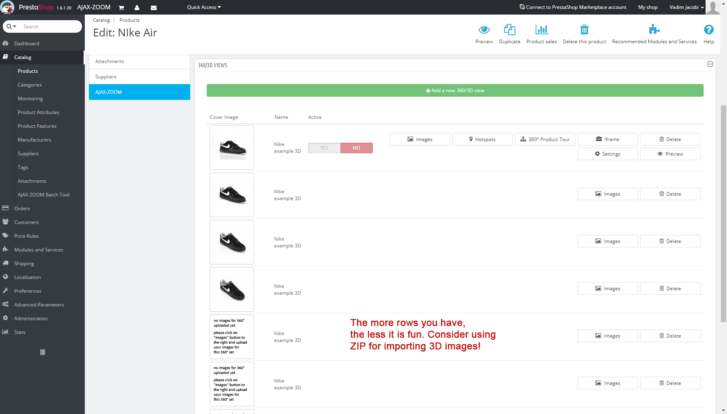Viewport: 727px width, 414px height.
Task: Open the Vadim Jacobi user dropdown
Action: (x=687, y=7)
